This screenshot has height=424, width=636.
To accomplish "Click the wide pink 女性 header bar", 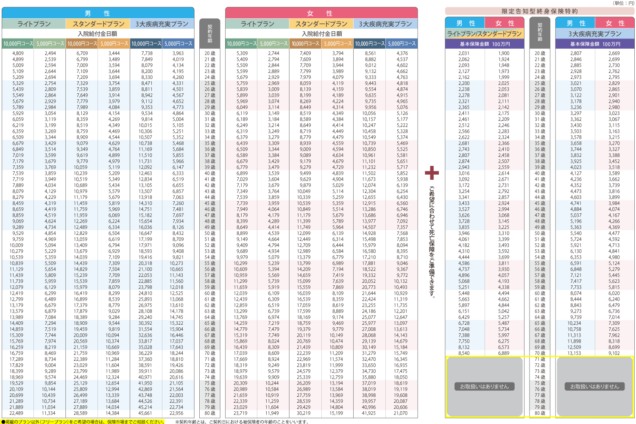I will (321, 13).
